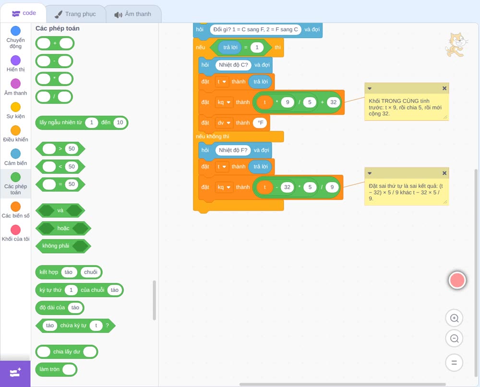Image resolution: width=480 pixels, height=387 pixels.
Task: Open the kq variable dropdown above the dv block
Action: (224, 102)
